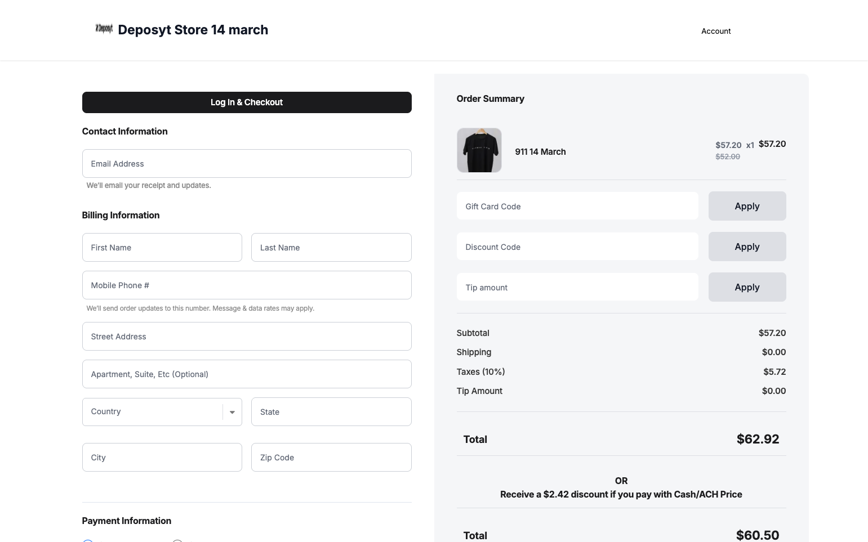
Task: Click the Taxes (10%) label
Action: point(481,372)
